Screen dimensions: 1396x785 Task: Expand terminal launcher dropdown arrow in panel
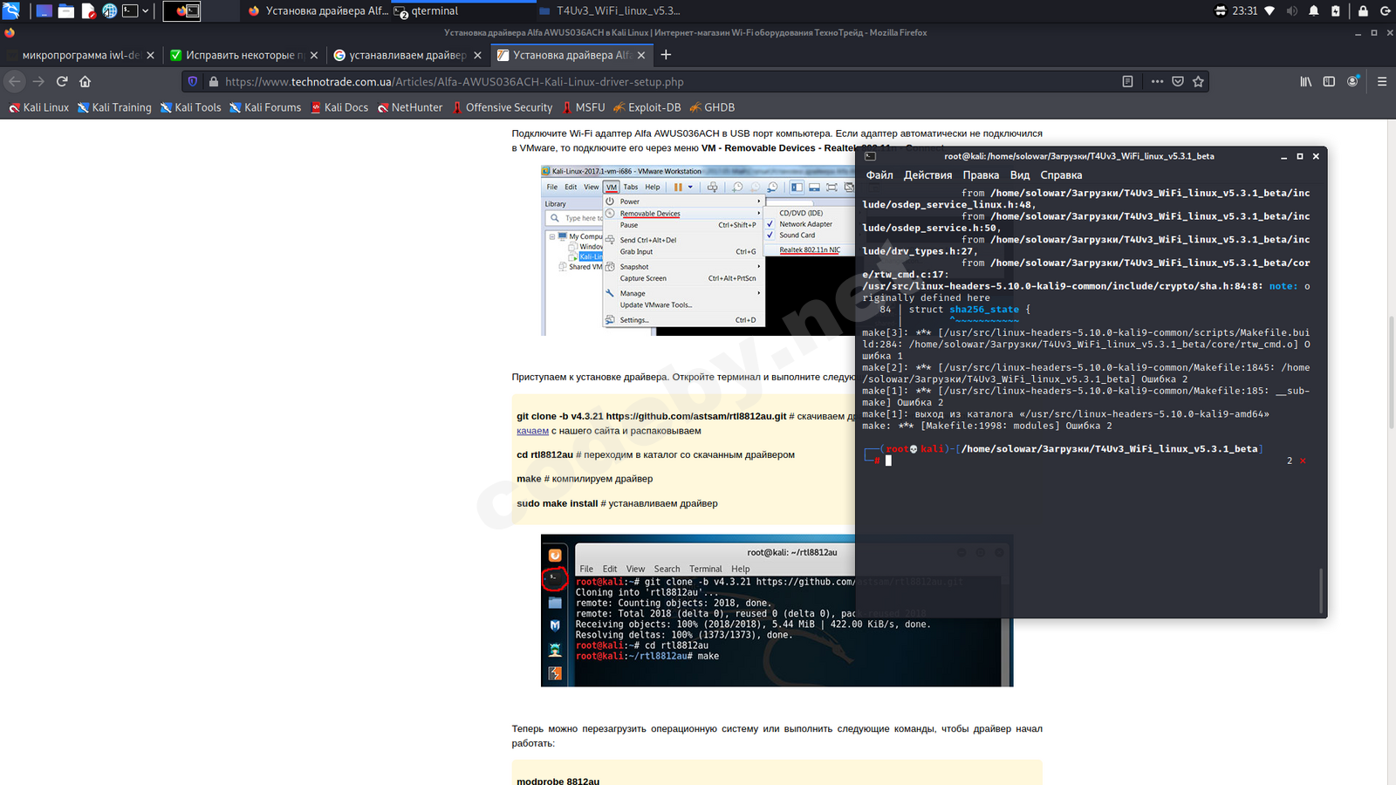click(145, 10)
